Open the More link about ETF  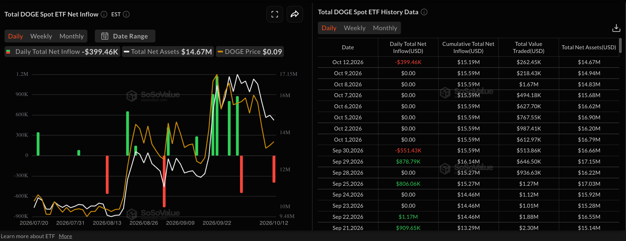tap(65, 236)
